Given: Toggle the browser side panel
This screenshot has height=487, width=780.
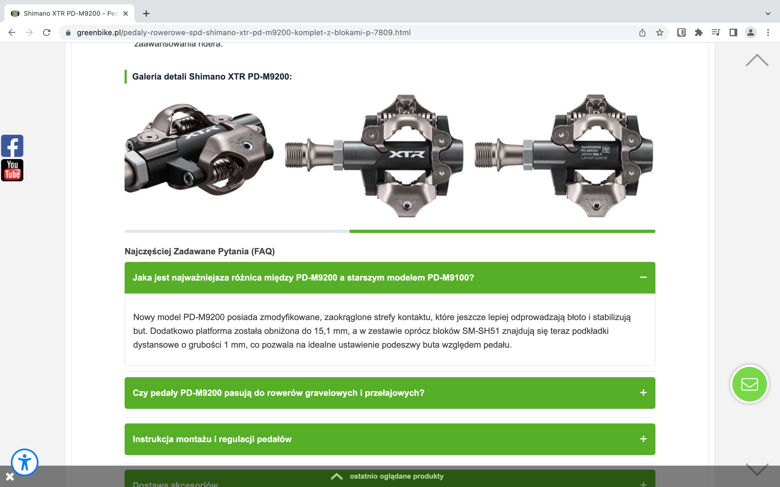Looking at the screenshot, I should pyautogui.click(x=733, y=32).
